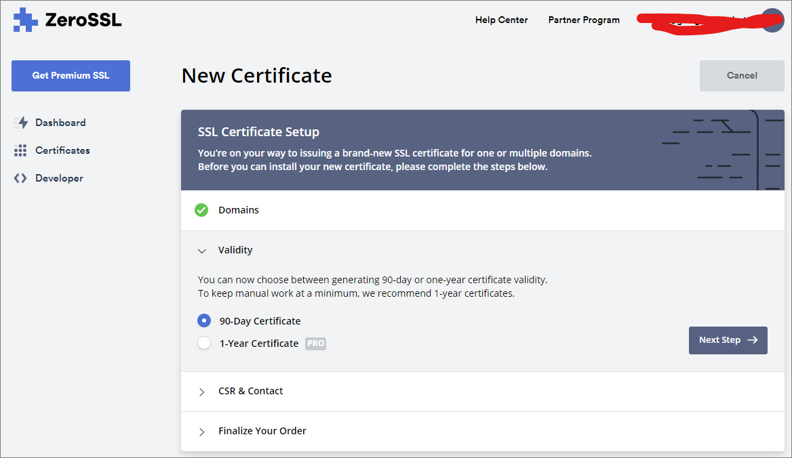The image size is (792, 458).
Task: Click the 90-Day Certificate label
Action: tap(260, 320)
